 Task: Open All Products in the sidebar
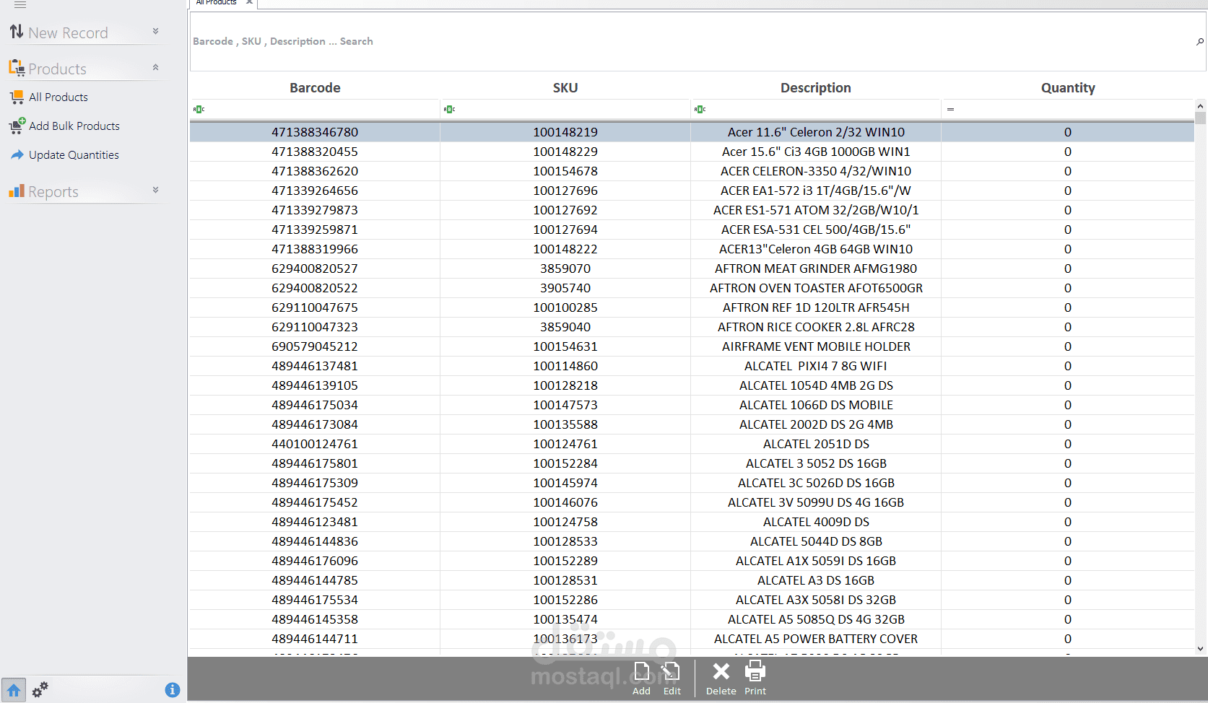[58, 97]
